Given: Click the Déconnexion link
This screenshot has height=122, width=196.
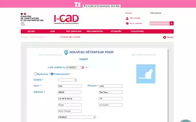Looking at the screenshot, I should 156,13.
